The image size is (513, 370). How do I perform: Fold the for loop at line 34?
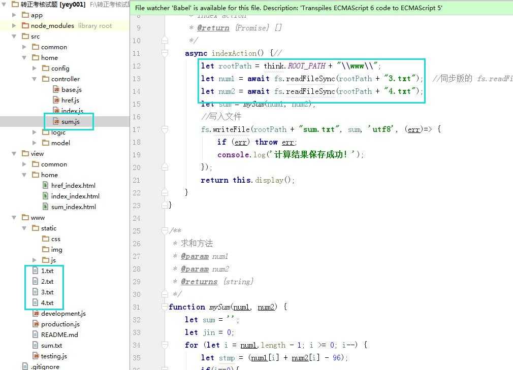pyautogui.click(x=165, y=345)
